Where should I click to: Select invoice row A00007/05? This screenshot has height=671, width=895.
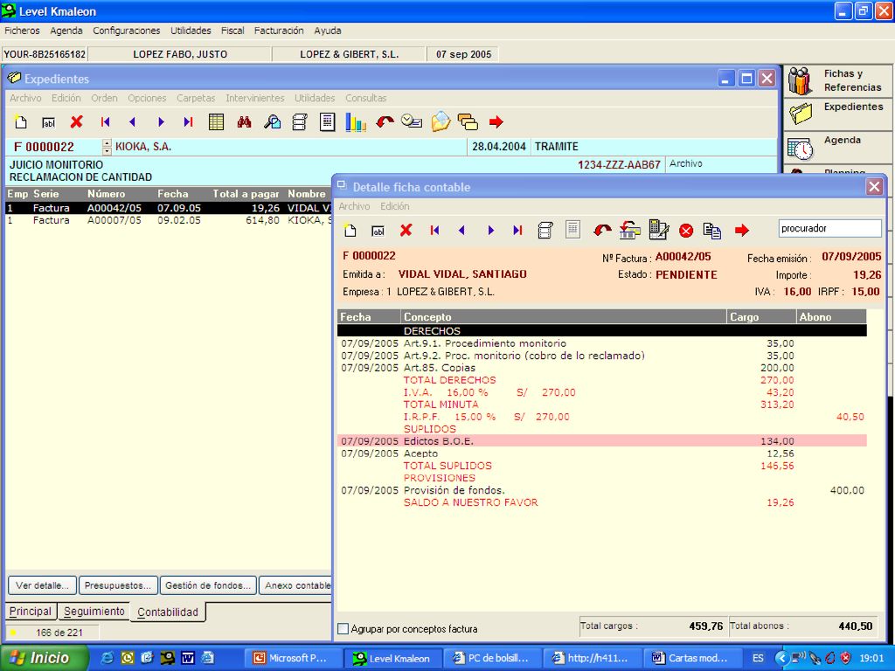(169, 220)
